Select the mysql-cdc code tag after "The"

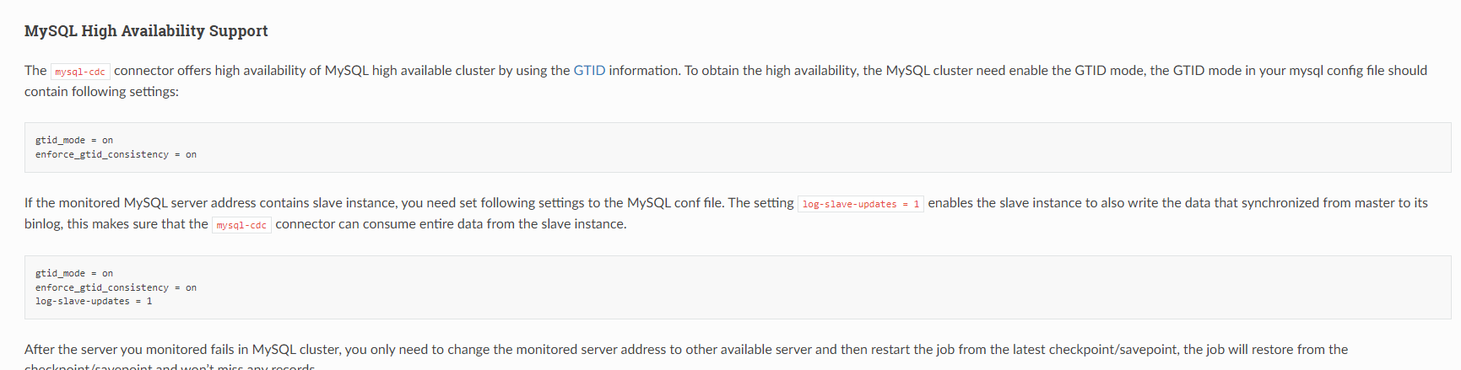tap(80, 72)
